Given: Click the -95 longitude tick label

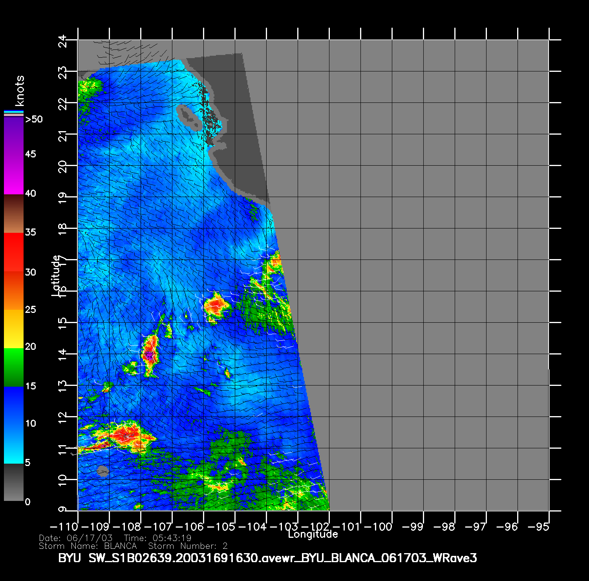Looking at the screenshot, I should [539, 527].
